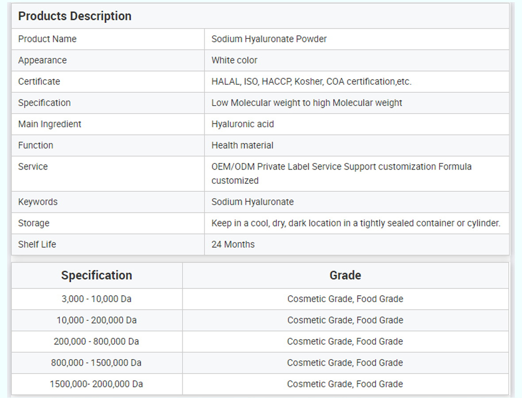Viewport: 522px width, 398px height.
Task: Select the storage instructions text
Action: pos(356,223)
